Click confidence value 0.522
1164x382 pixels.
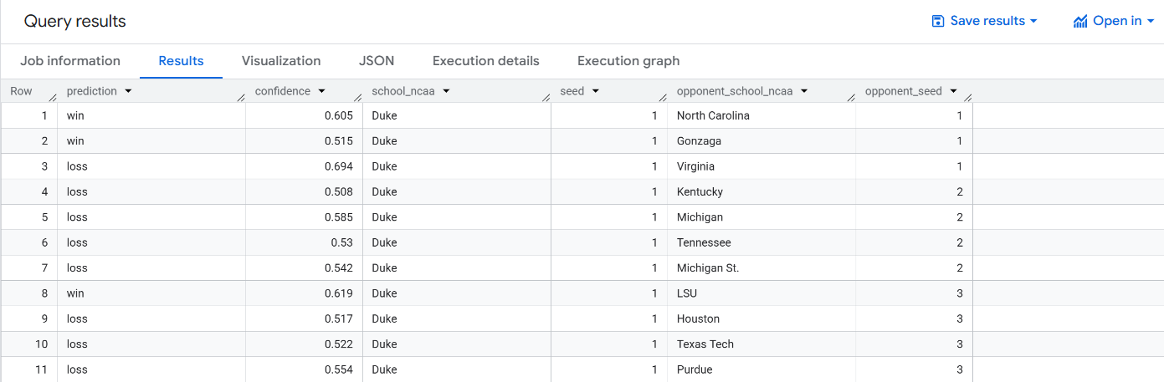click(x=339, y=344)
